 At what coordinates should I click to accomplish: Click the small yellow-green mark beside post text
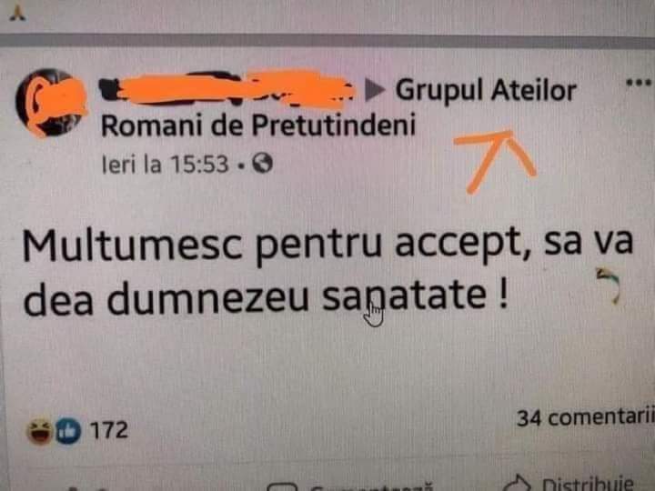click(x=608, y=286)
